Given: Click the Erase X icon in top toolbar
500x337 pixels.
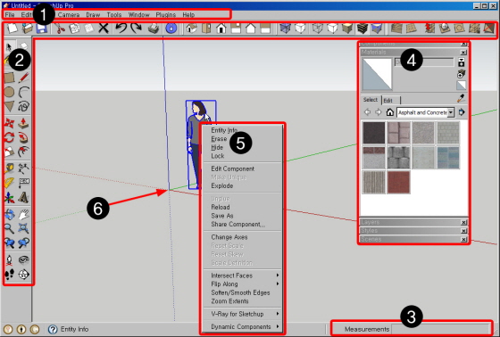Looking at the screenshot, I should pos(104,28).
